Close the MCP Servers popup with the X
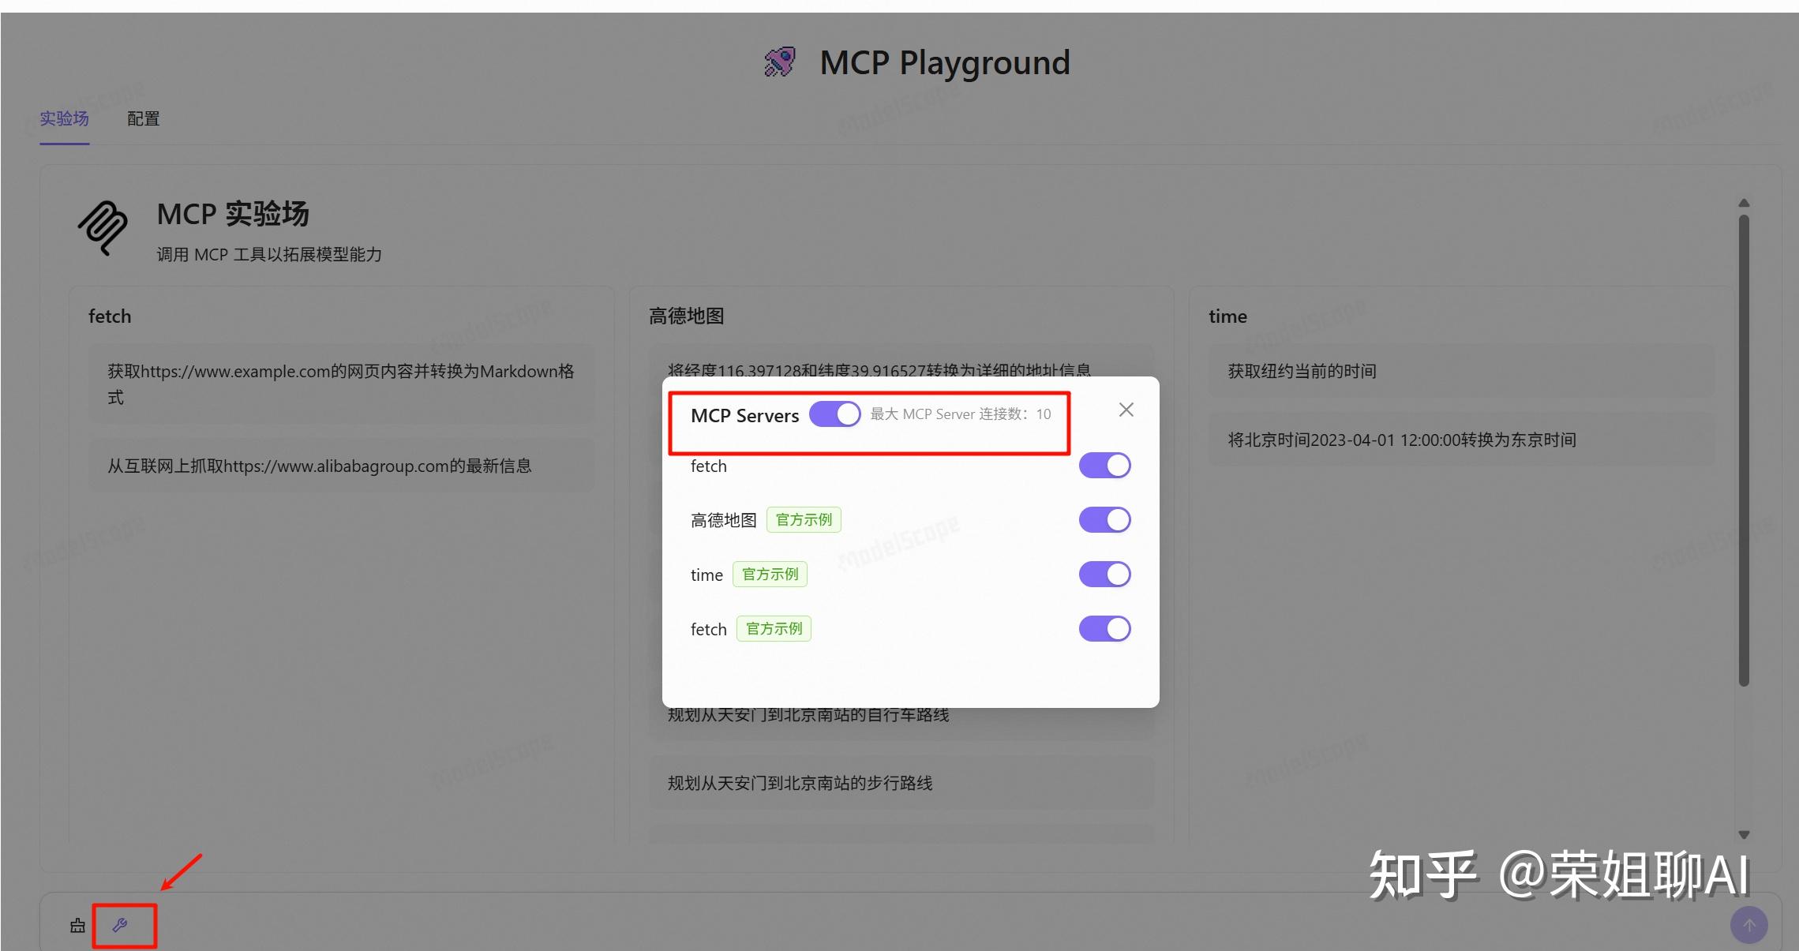This screenshot has height=951, width=1799. 1125,410
